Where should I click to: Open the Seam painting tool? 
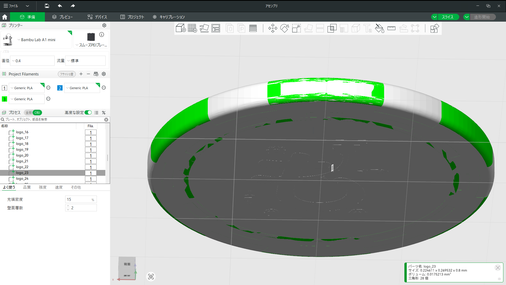tap(356, 28)
